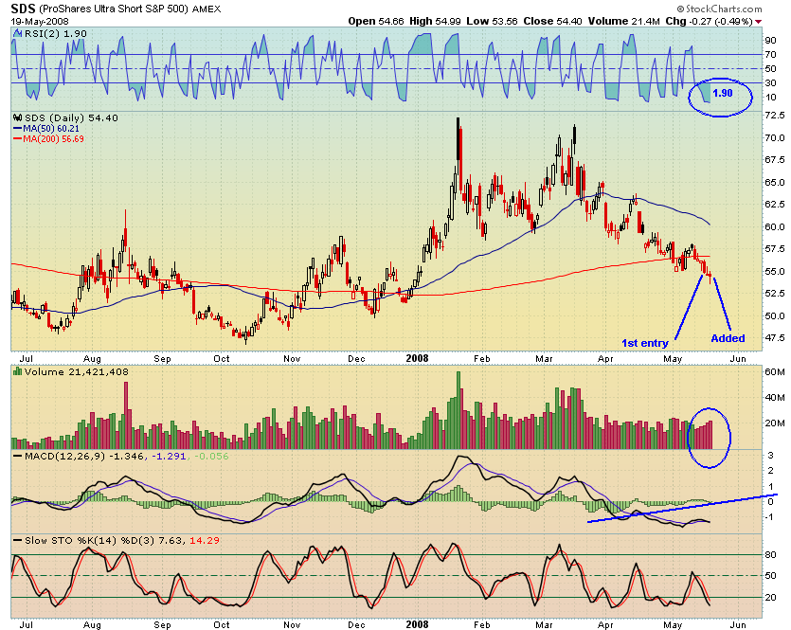Screen dimensions: 791x630
Task: Click the 20 level on the stochastic axis
Action: (770, 598)
